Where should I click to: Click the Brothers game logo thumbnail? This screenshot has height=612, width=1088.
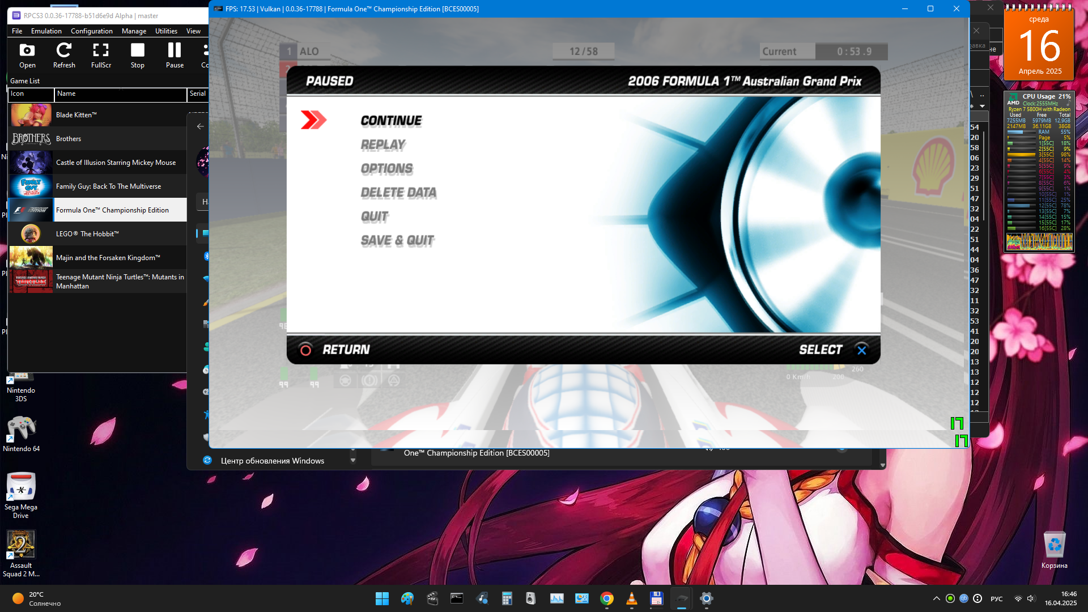(31, 139)
